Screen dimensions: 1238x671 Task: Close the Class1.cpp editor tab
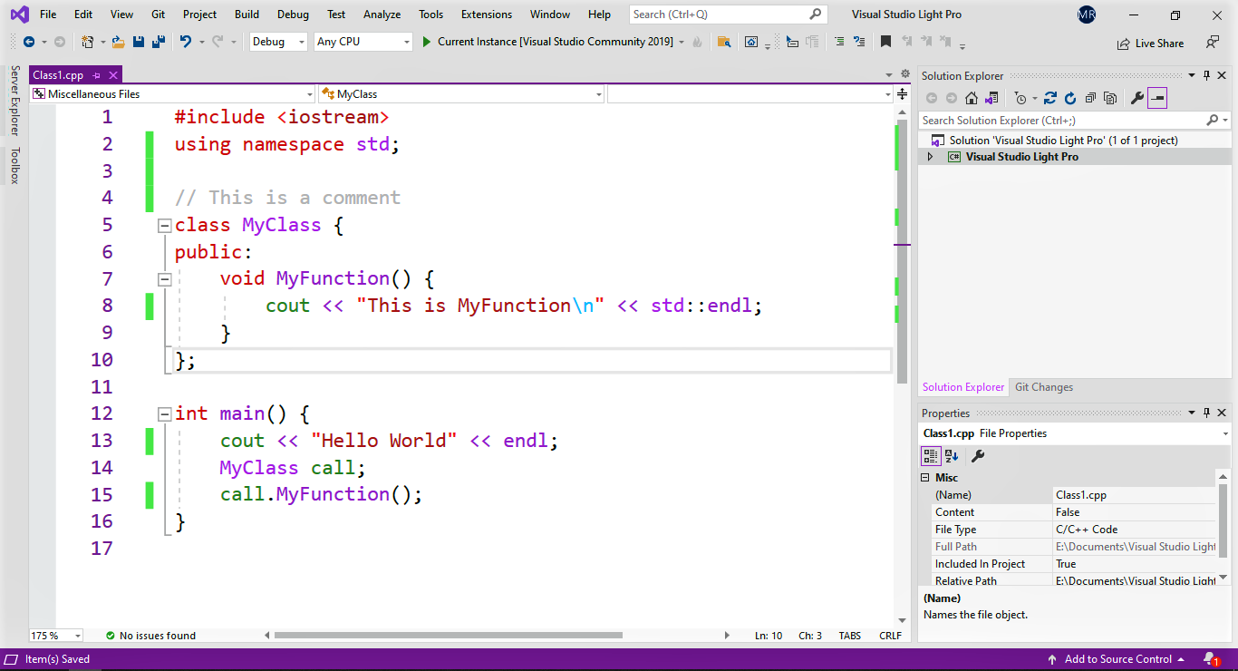click(x=113, y=75)
